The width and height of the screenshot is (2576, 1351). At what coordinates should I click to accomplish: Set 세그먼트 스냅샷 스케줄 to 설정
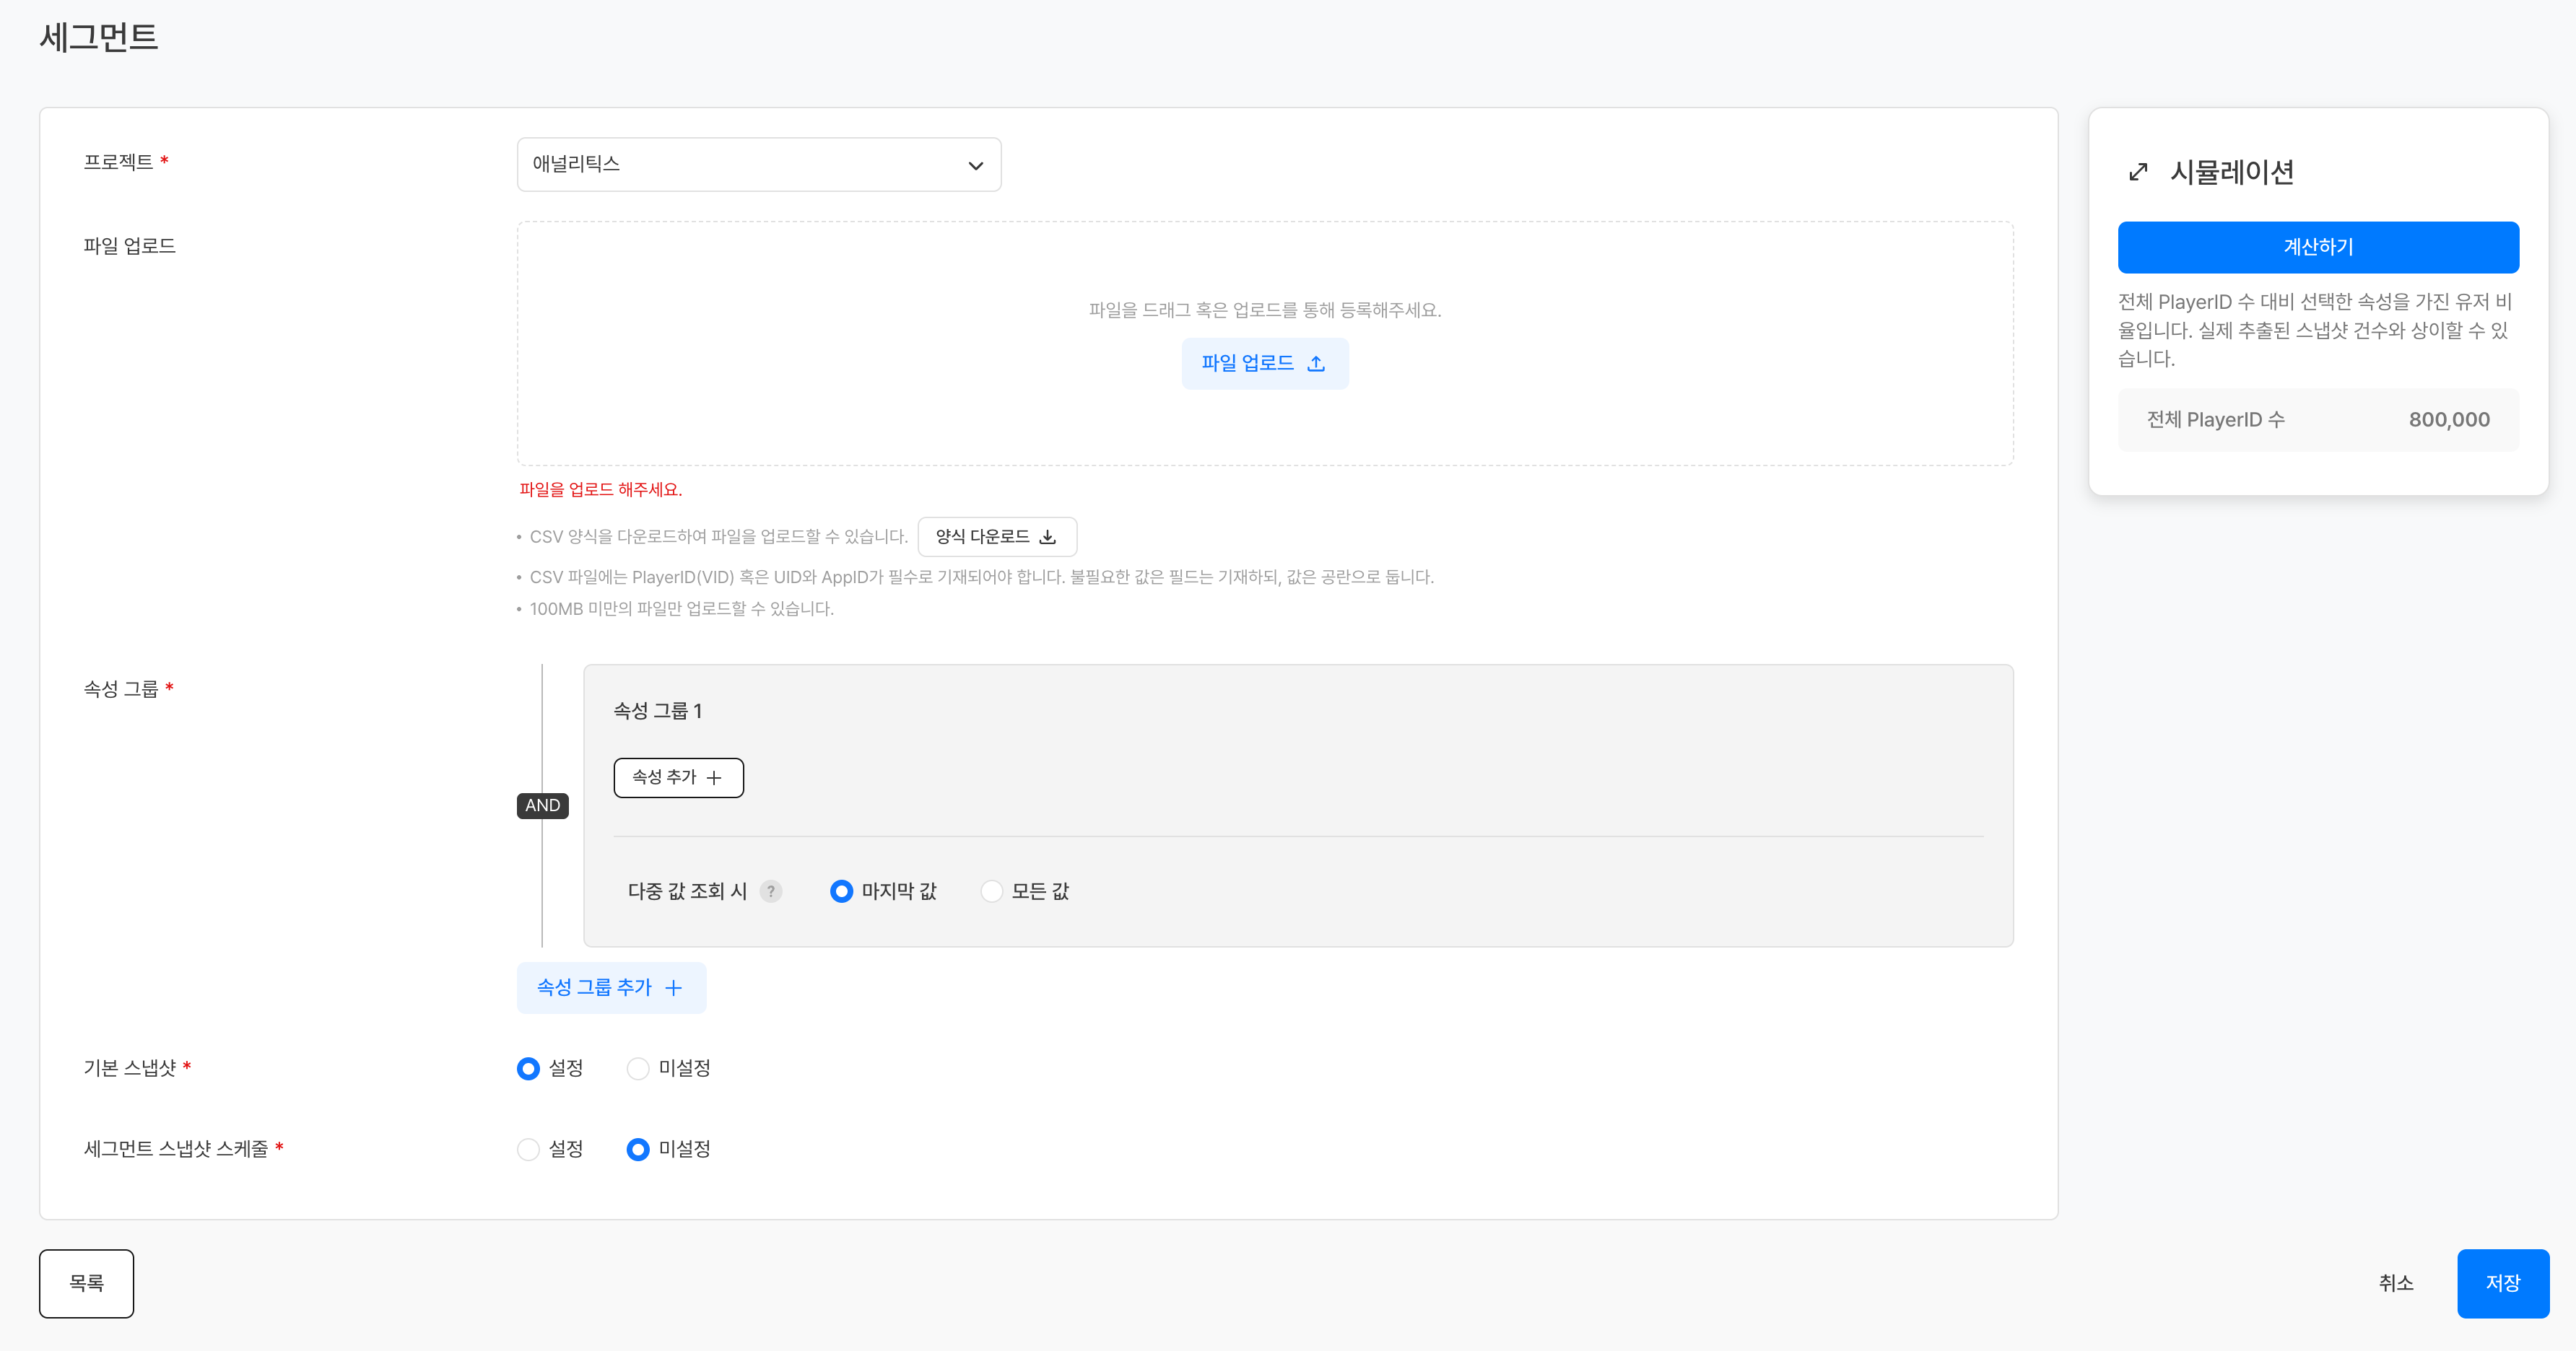click(528, 1149)
